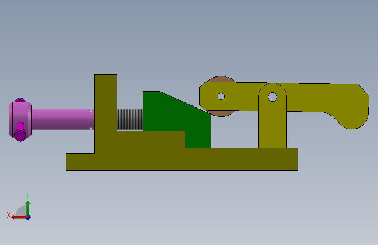378x245 pixels.
Task: Click the purple cross pin end
Action: point(20,135)
